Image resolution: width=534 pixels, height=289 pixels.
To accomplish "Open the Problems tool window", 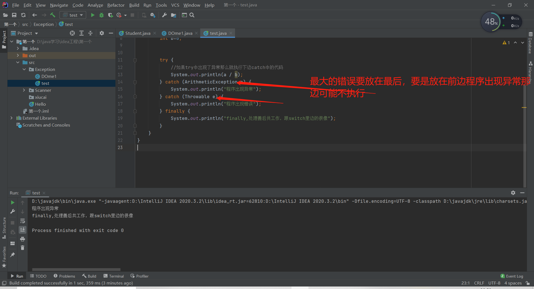I will pos(64,276).
